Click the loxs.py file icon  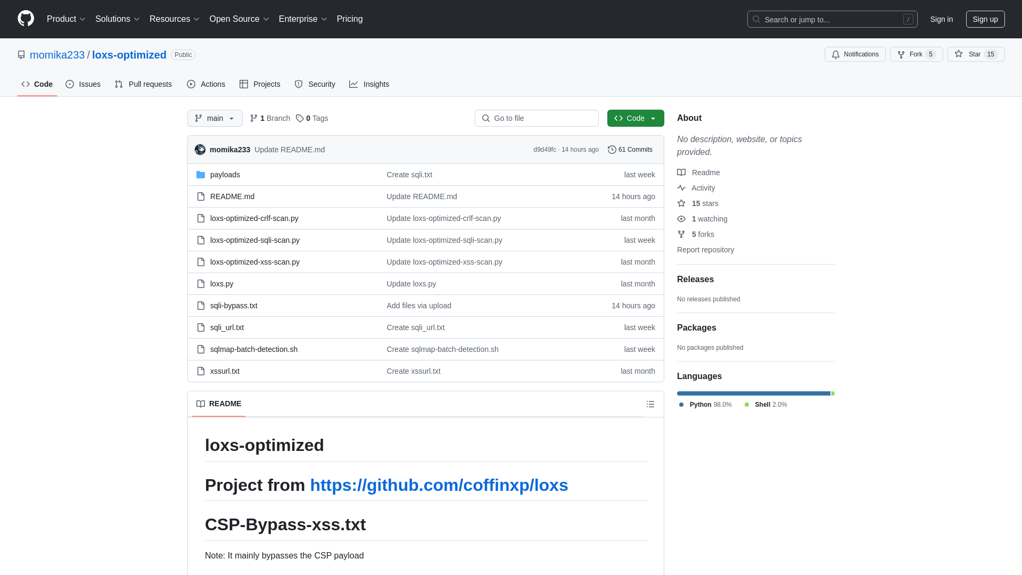(x=201, y=284)
